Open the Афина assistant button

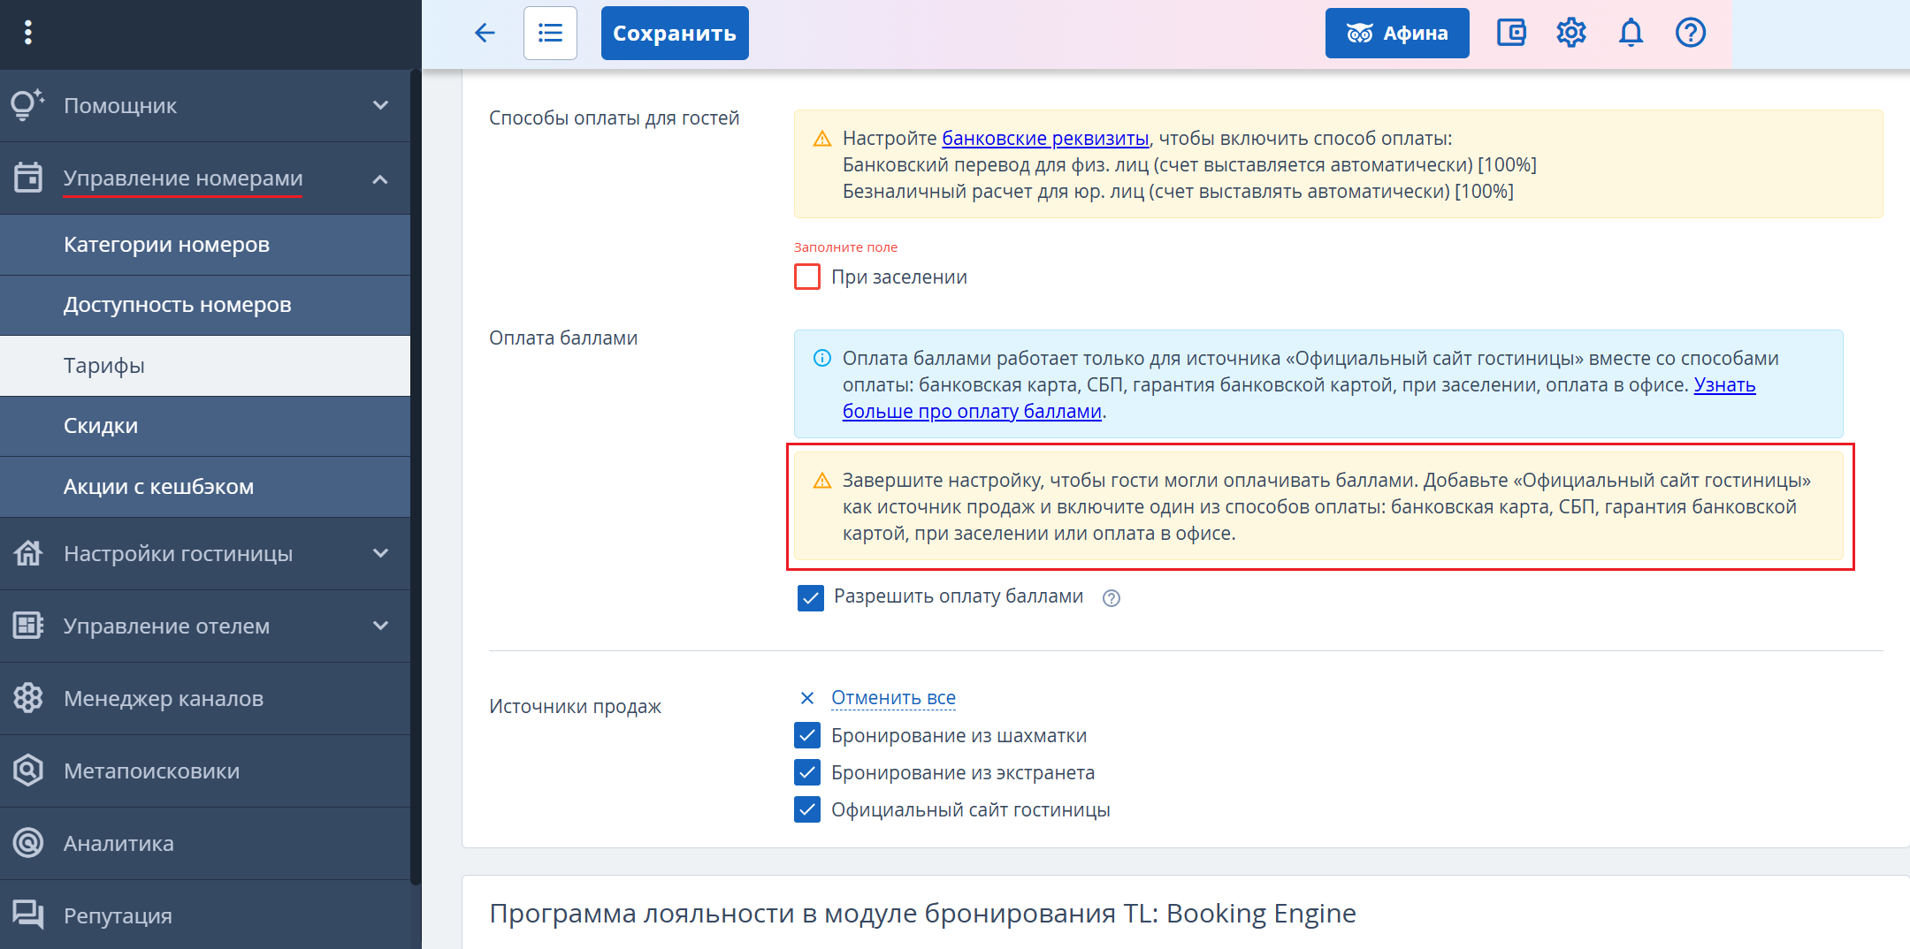click(x=1397, y=33)
